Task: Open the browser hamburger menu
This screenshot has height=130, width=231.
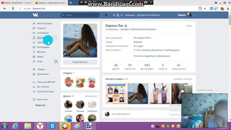Action: (216, 3)
